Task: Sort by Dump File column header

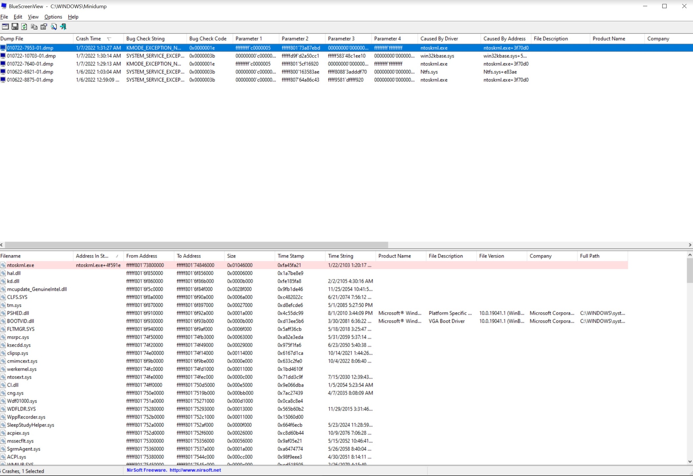Action: [36, 38]
